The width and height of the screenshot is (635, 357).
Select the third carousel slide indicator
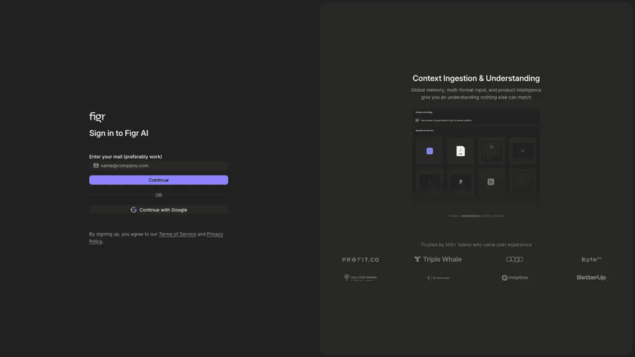click(486, 216)
